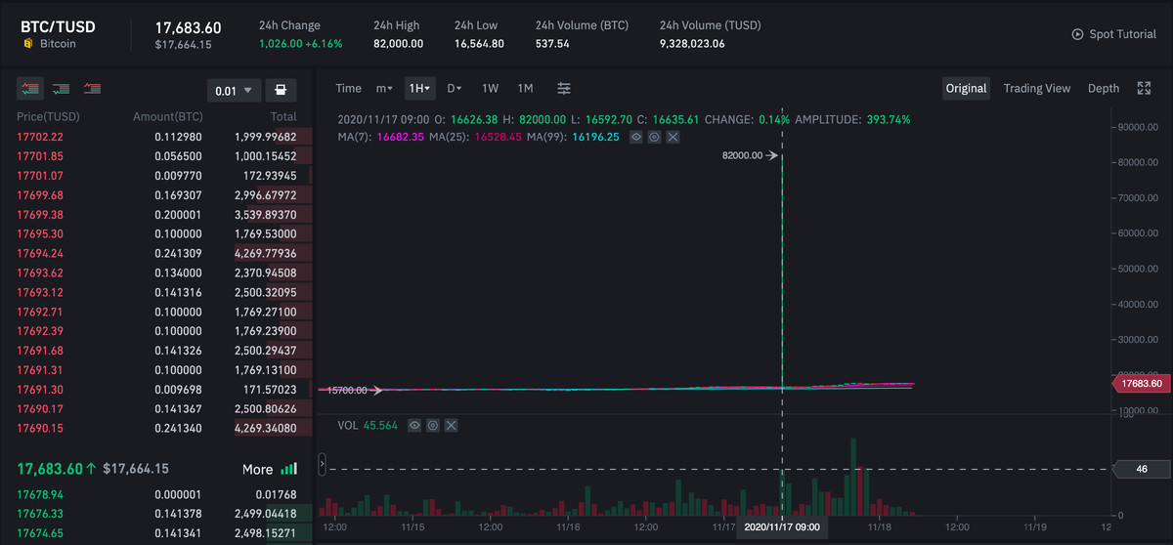Click the 46 volume axis marker

click(x=1141, y=469)
